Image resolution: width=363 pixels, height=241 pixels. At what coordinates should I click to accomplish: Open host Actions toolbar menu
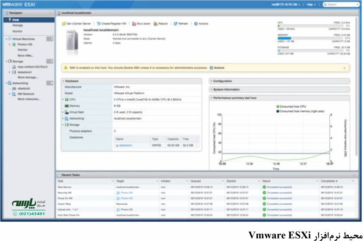(x=201, y=24)
